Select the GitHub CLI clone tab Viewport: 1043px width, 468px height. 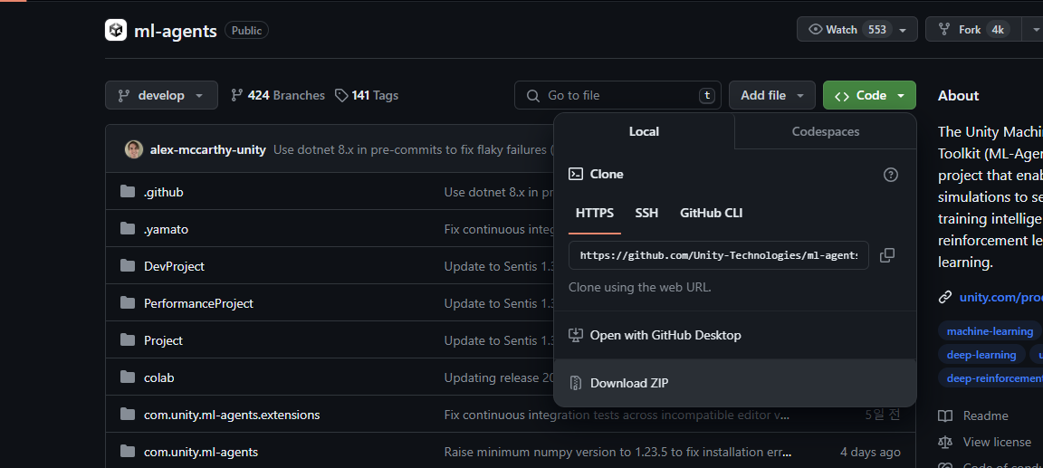[x=711, y=214]
